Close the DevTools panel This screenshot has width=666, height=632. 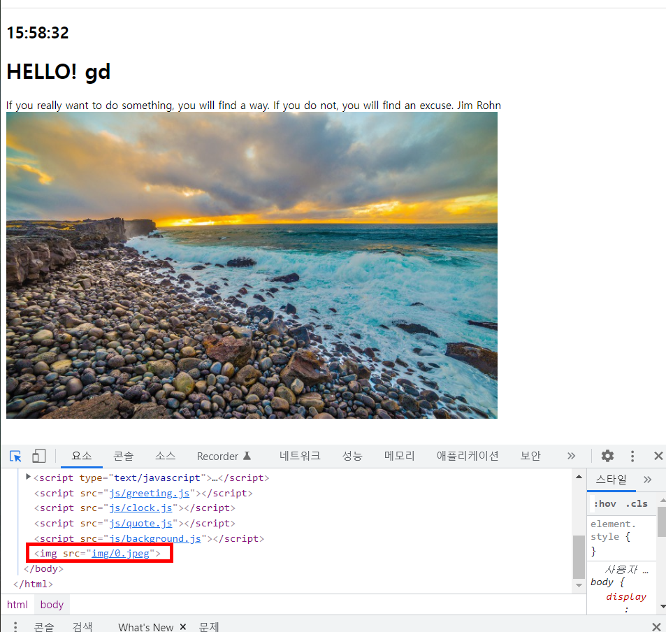658,456
